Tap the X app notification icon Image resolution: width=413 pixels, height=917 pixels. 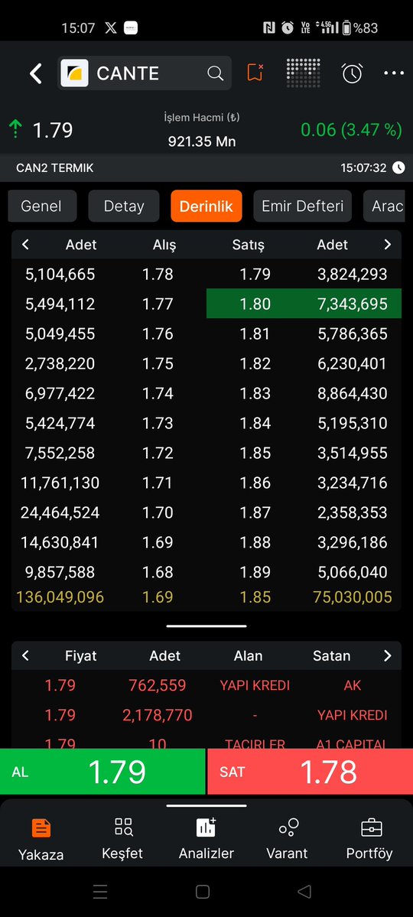[111, 28]
